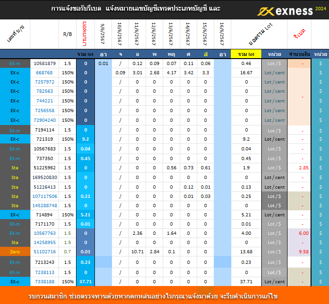The height and width of the screenshot is (304, 329).
Task: Select account number 72904240
Action: coord(44,120)
